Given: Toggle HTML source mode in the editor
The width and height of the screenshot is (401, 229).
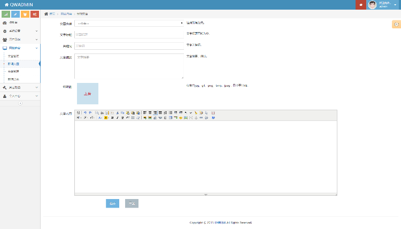Looking at the screenshot, I should point(78,113).
